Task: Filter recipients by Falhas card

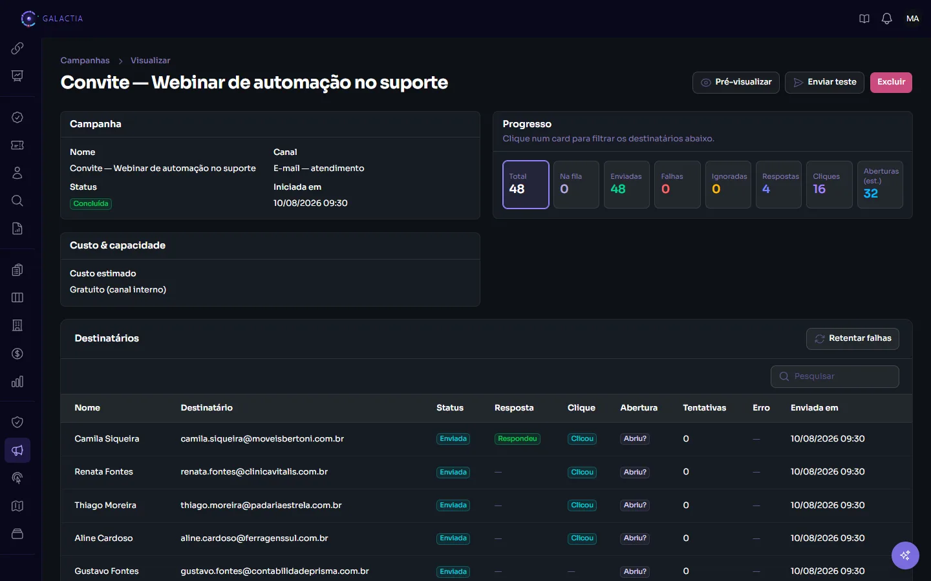Action: pyautogui.click(x=677, y=185)
